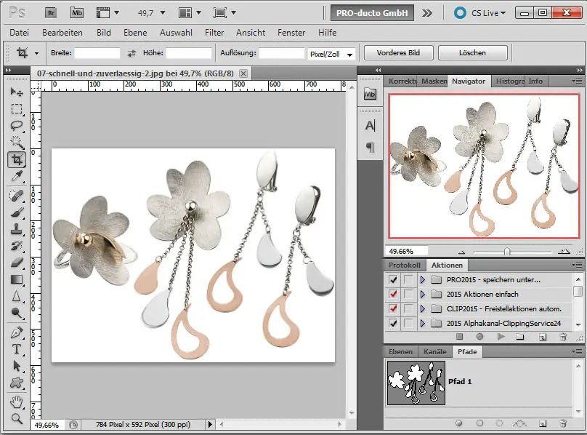Select the Lasso tool

pos(16,125)
